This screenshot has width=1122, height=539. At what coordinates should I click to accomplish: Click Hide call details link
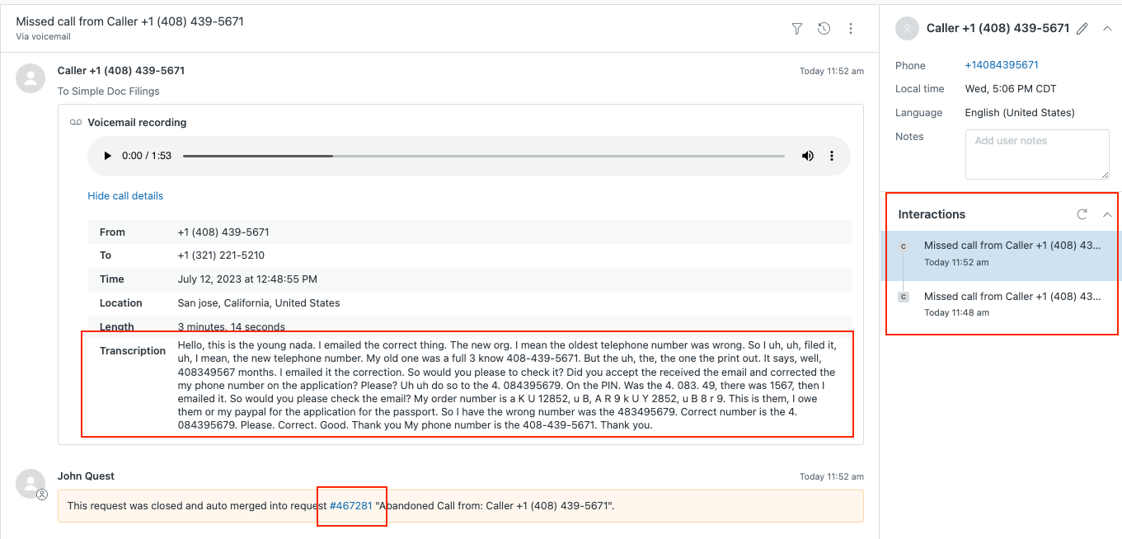[125, 196]
